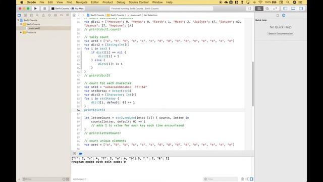Viewport: 323px width, 182px height.
Task: Open the Apple menu
Action: tap(21, 2)
